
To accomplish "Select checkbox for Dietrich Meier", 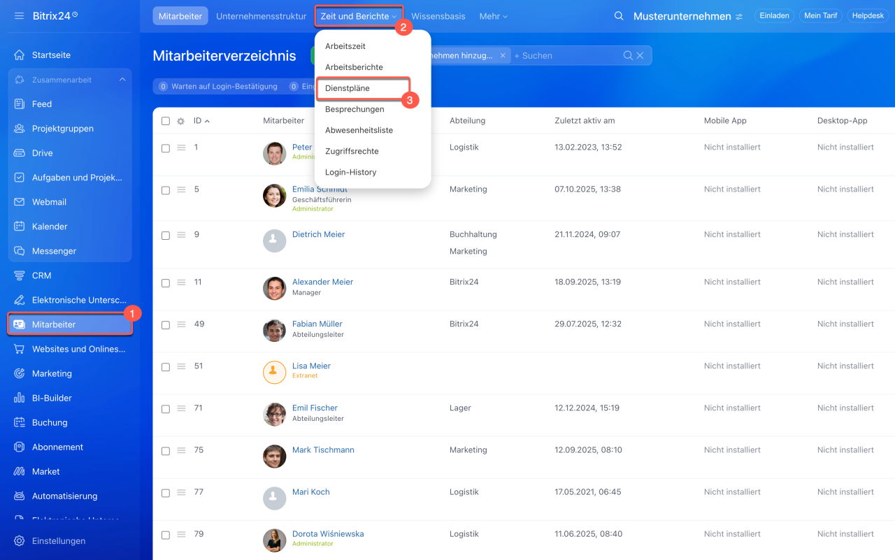I will click(x=166, y=236).
